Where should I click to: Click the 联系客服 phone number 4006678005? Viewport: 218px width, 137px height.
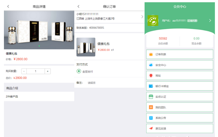[x=97, y=28]
